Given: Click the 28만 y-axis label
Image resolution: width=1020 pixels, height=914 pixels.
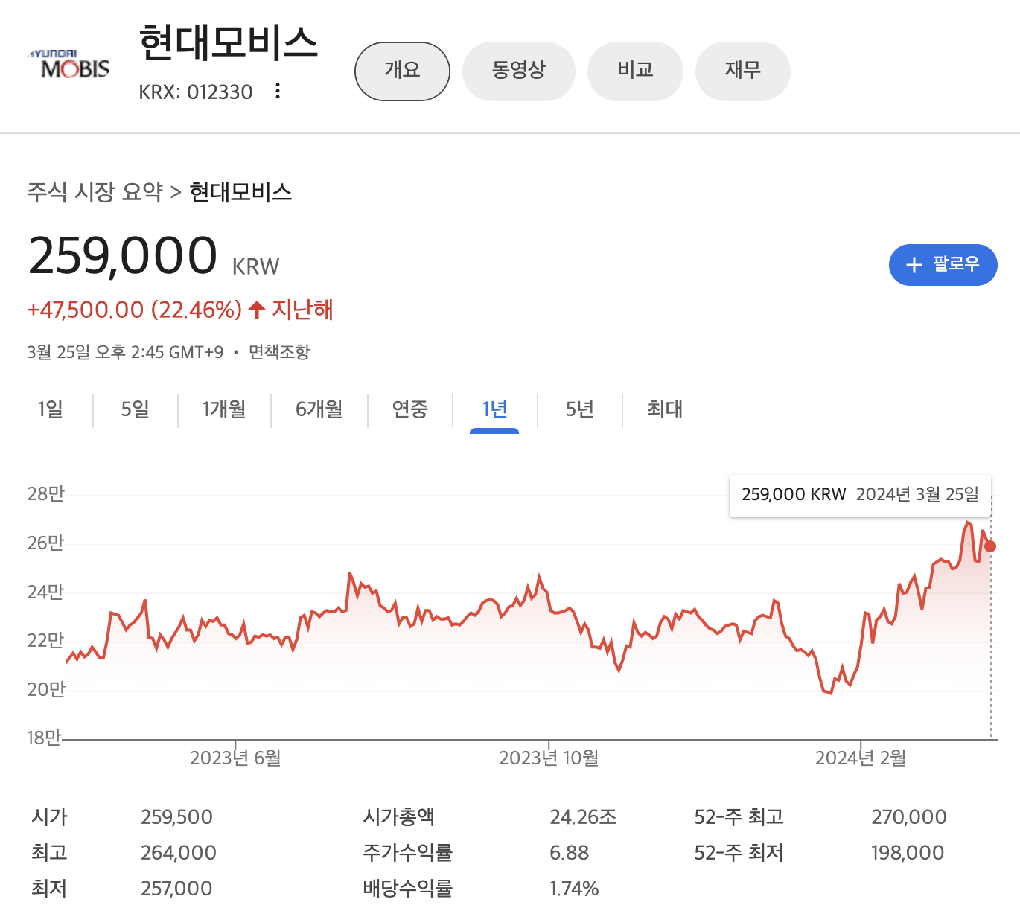Looking at the screenshot, I should 46,494.
